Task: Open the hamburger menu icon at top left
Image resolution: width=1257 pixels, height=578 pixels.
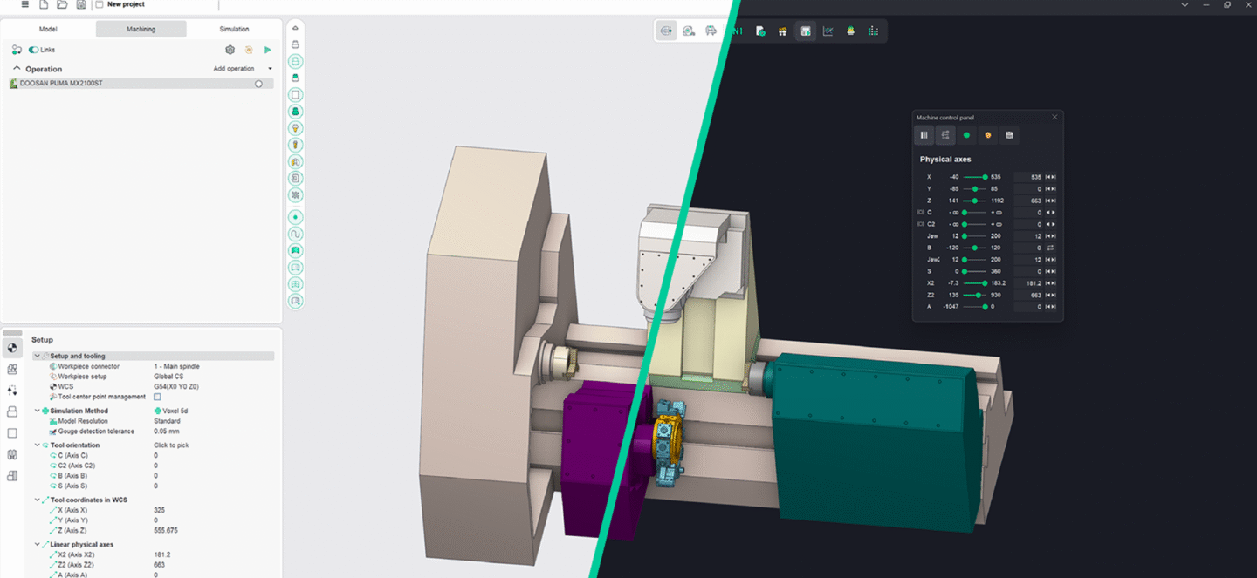Action: tap(24, 4)
